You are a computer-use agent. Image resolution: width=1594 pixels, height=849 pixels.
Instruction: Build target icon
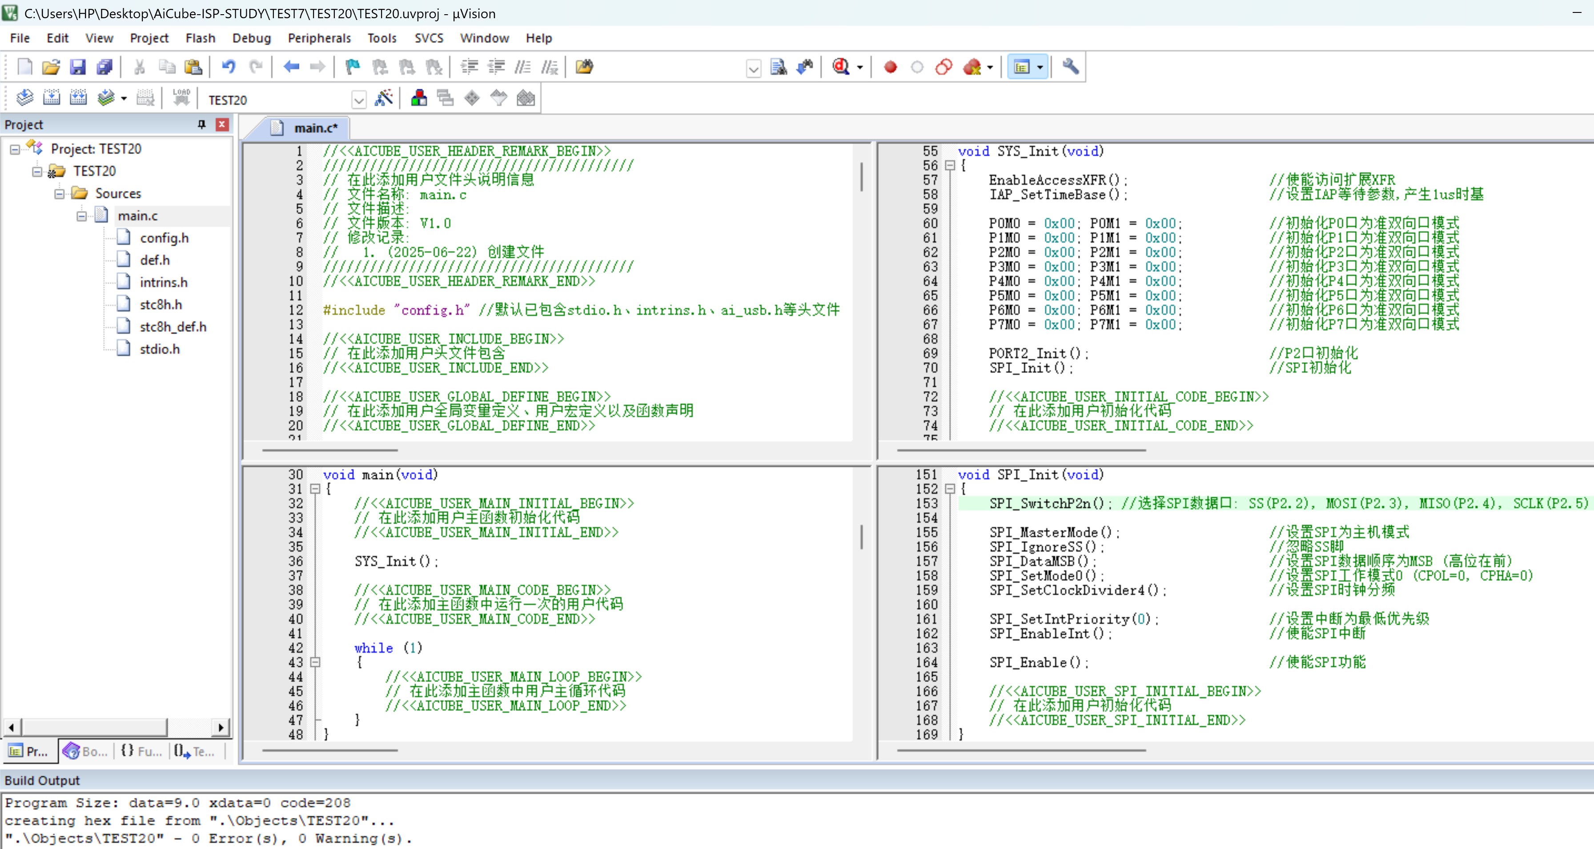point(52,98)
